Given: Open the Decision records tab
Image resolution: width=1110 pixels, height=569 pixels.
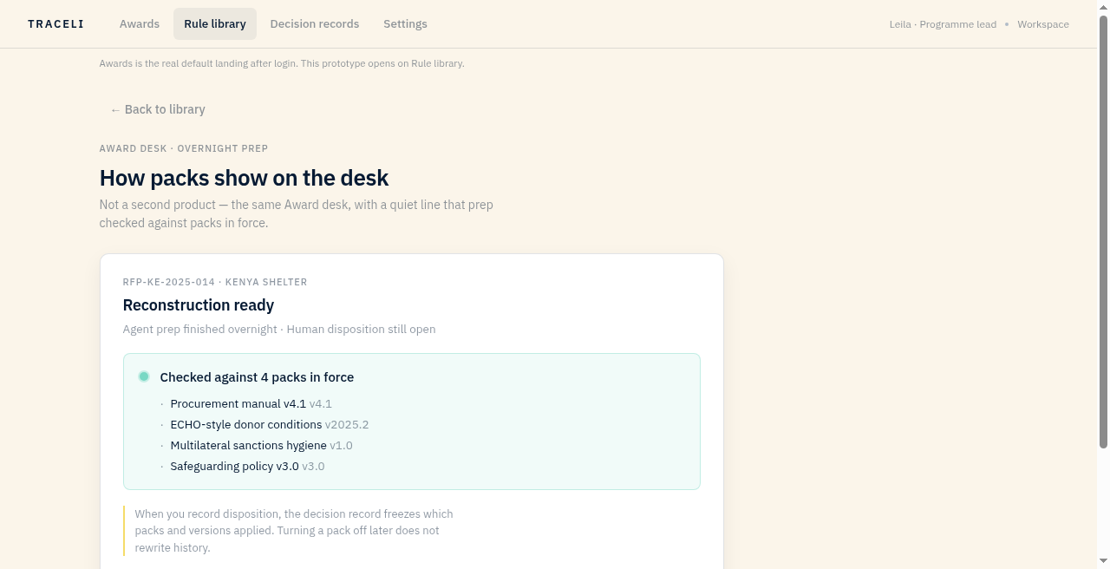Looking at the screenshot, I should pyautogui.click(x=315, y=24).
